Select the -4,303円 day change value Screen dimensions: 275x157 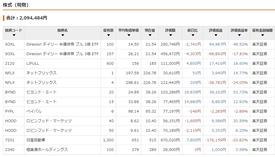(x=193, y=54)
